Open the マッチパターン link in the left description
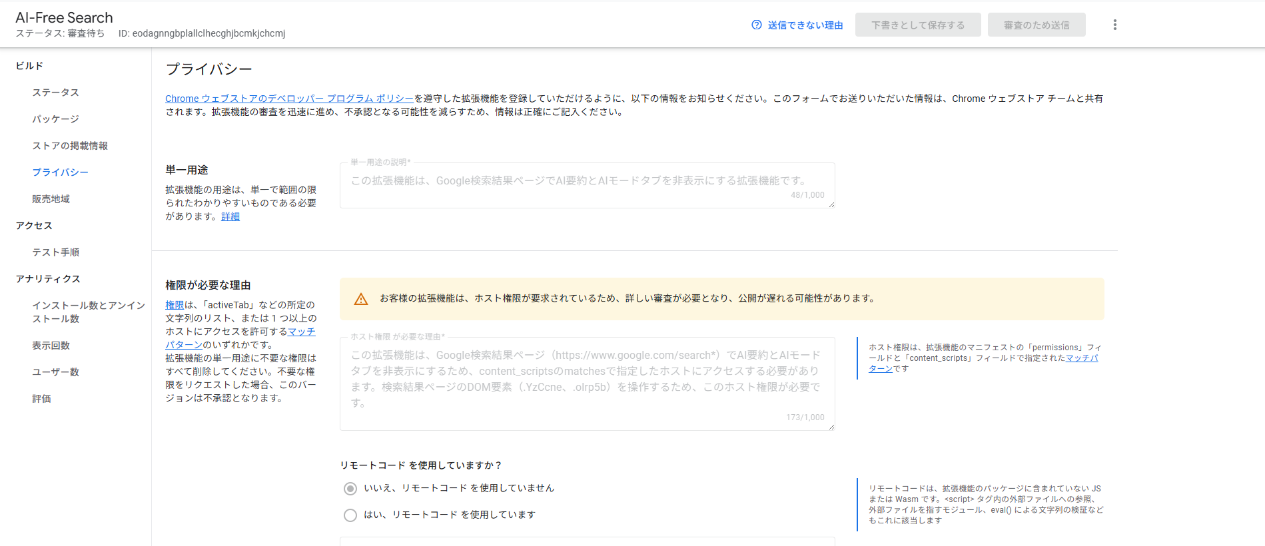The height and width of the screenshot is (546, 1265). 240,338
